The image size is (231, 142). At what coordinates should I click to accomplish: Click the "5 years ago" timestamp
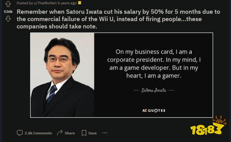[67, 3]
